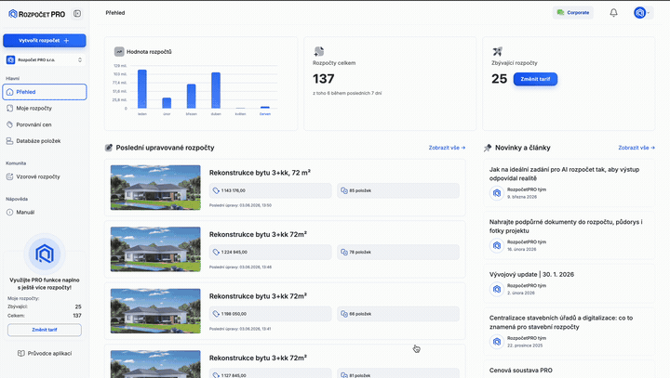
Task: Click the březen bar in the chart
Action: tap(192, 96)
